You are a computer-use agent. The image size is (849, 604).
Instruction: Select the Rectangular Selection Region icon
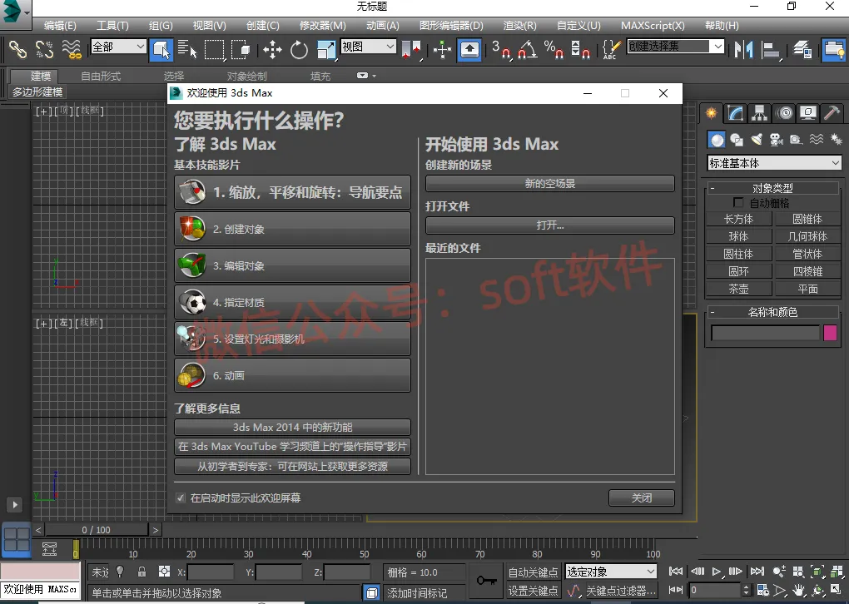click(214, 50)
